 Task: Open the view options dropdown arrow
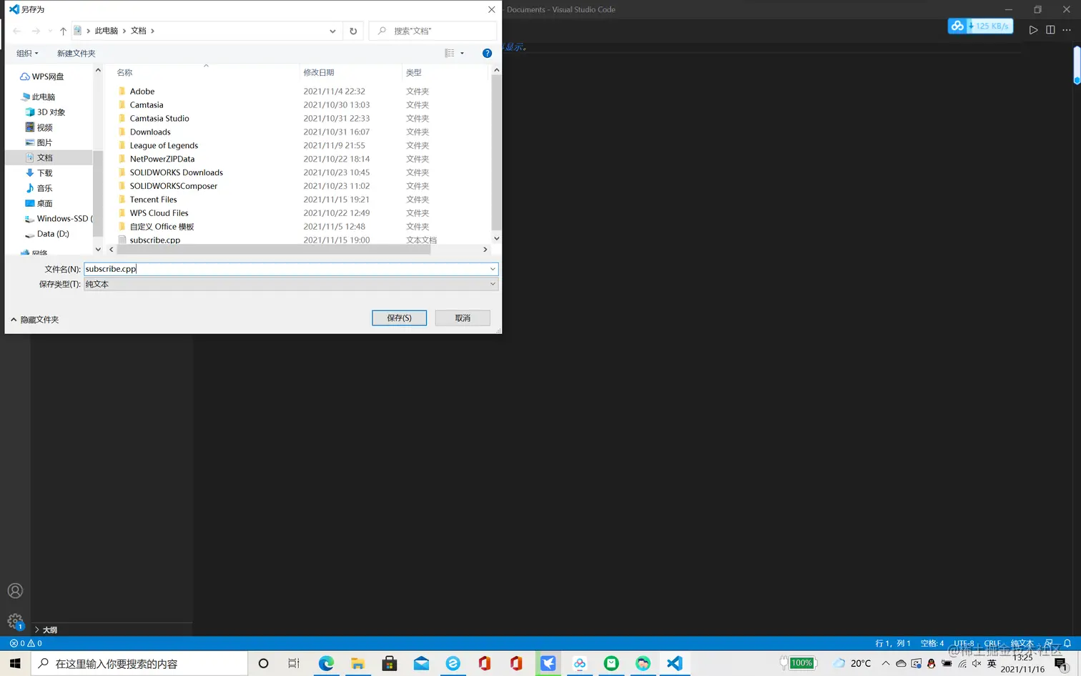tap(462, 53)
